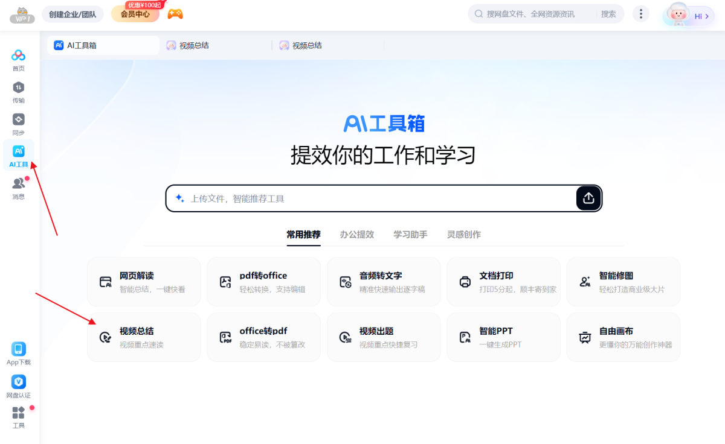
Task: Click the pdf转office card title
Action: tap(263, 276)
